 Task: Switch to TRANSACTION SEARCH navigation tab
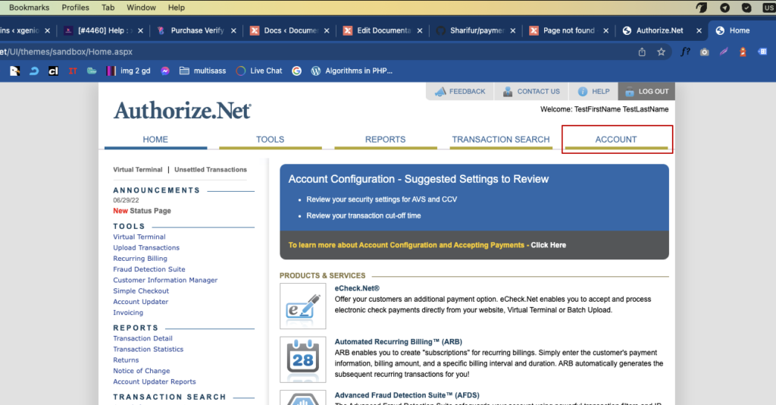tap(501, 140)
